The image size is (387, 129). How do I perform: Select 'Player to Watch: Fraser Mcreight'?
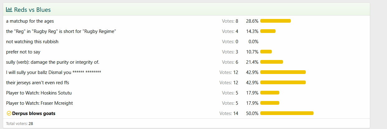point(39,103)
